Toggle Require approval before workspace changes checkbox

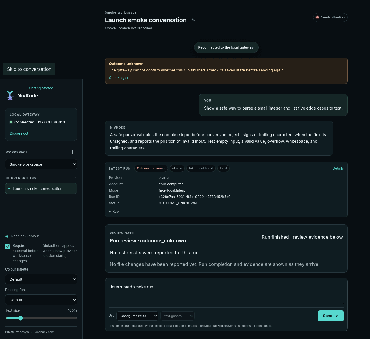coord(8,246)
